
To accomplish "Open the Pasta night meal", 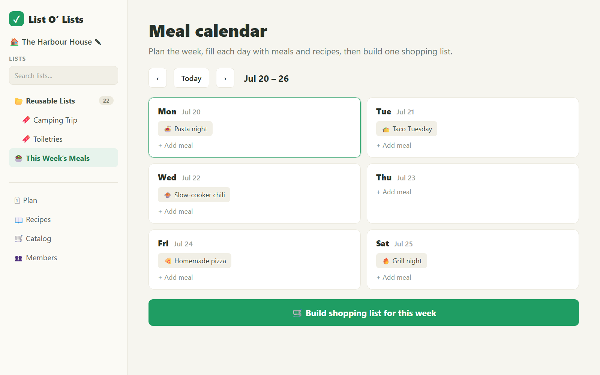I will coord(185,129).
